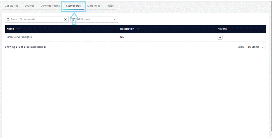Sort by Description using the column sort icon
The height and width of the screenshot is (138, 272).
coord(138,29)
